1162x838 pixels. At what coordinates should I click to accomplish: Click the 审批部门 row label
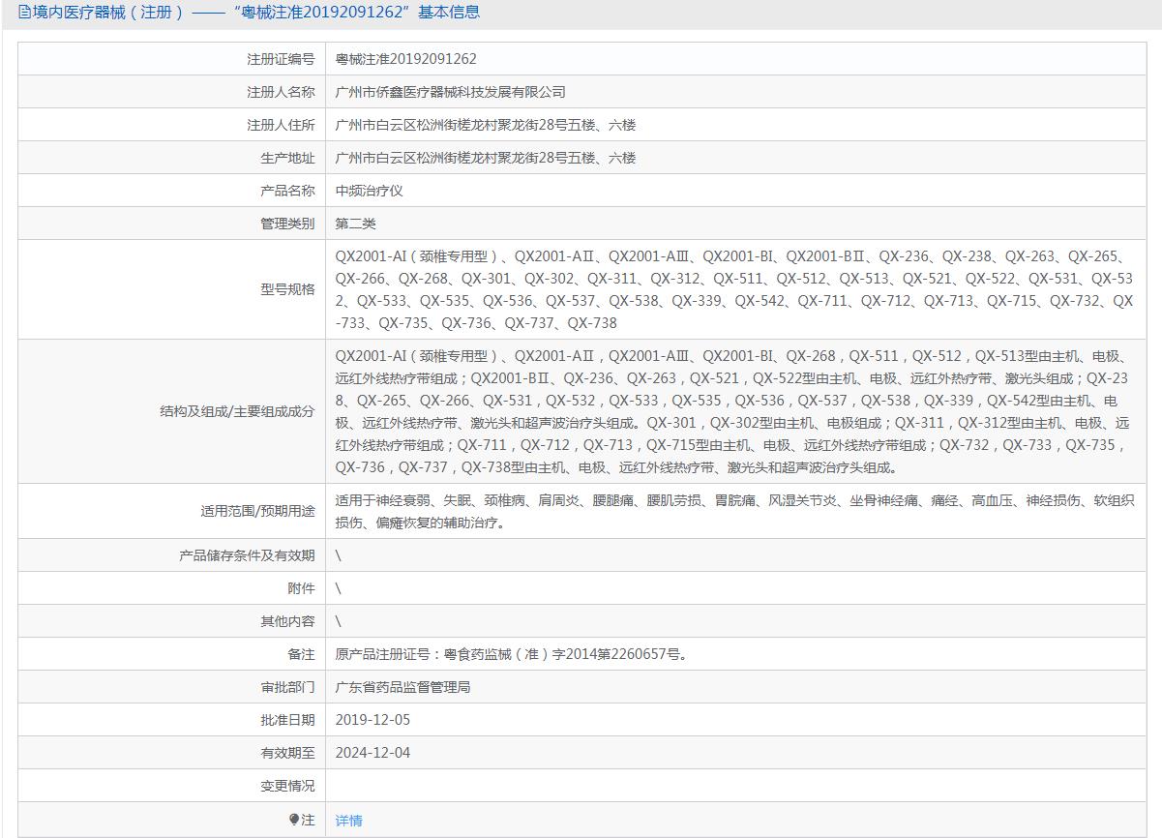287,687
